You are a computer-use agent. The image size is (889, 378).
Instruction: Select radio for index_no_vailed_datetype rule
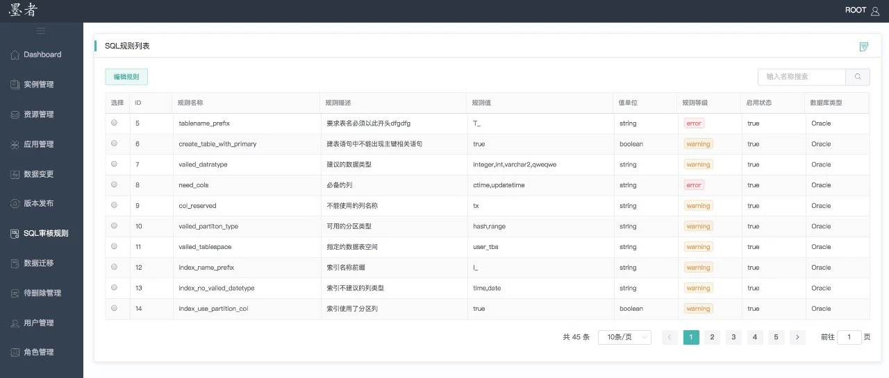tap(114, 287)
